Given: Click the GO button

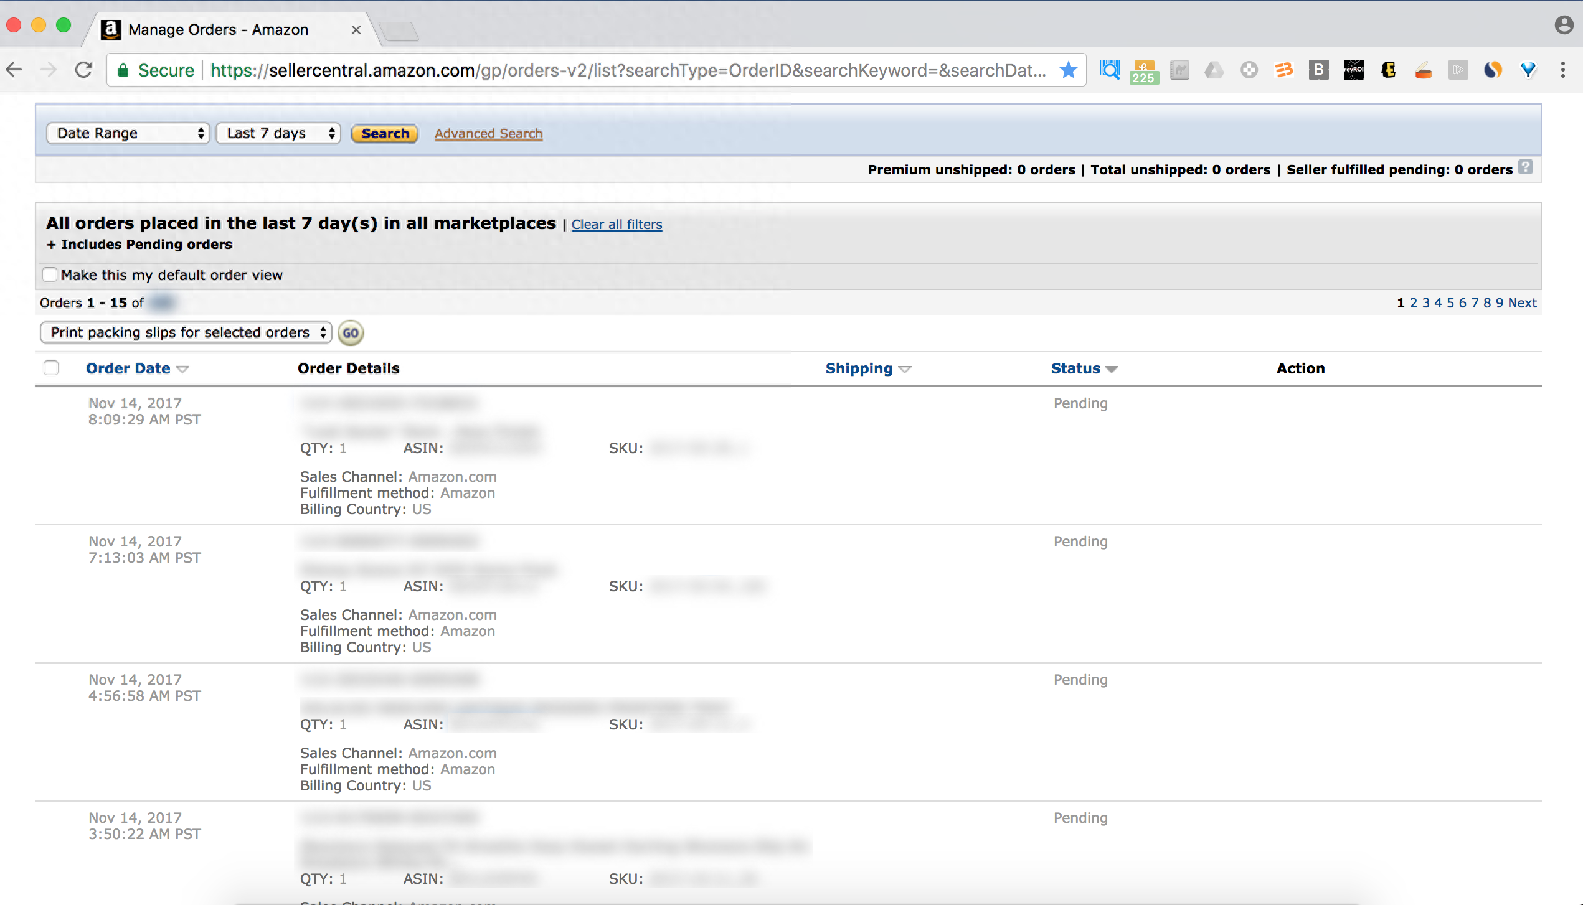Looking at the screenshot, I should [x=351, y=333].
